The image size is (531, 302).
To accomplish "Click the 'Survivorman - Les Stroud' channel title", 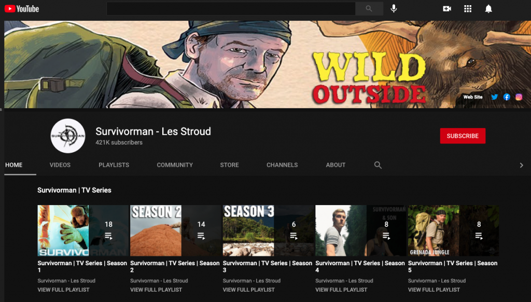I will click(x=153, y=131).
